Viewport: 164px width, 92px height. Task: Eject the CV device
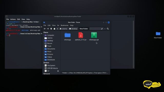point(58,71)
